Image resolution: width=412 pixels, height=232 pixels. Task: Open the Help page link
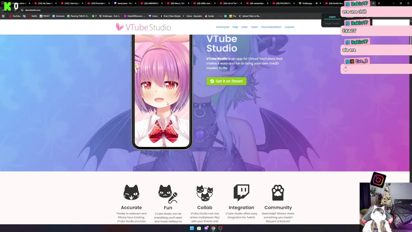click(235, 27)
